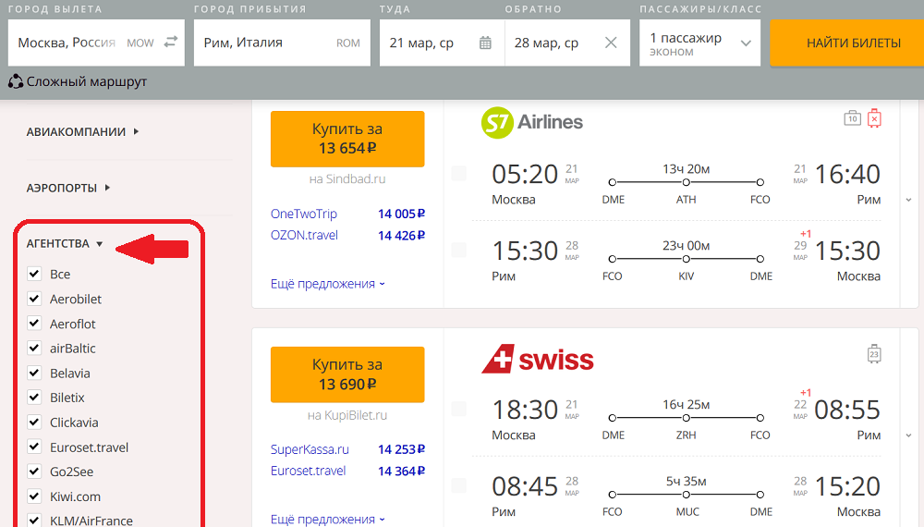Expand Ещё предложения under S7 ticket

[328, 284]
